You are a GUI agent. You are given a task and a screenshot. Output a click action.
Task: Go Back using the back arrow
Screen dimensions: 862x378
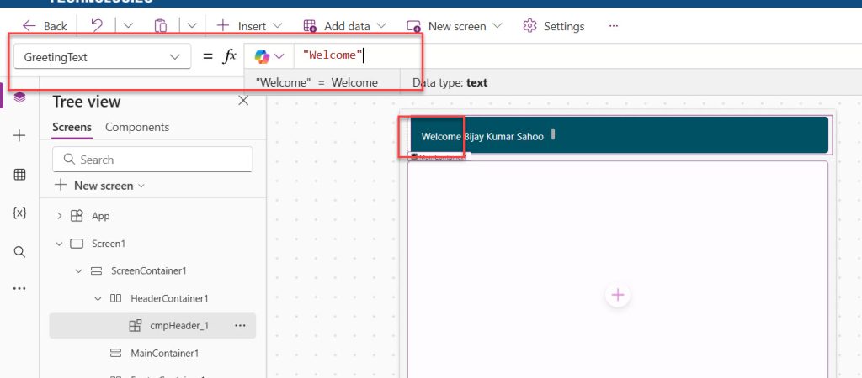point(45,26)
